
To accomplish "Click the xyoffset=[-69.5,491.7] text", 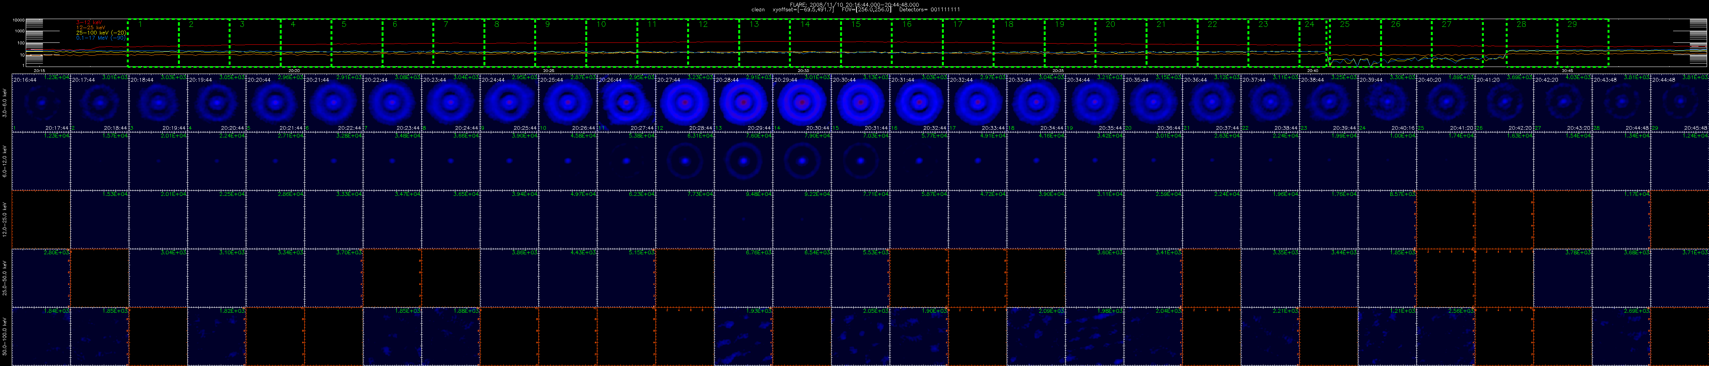I will 803,10.
